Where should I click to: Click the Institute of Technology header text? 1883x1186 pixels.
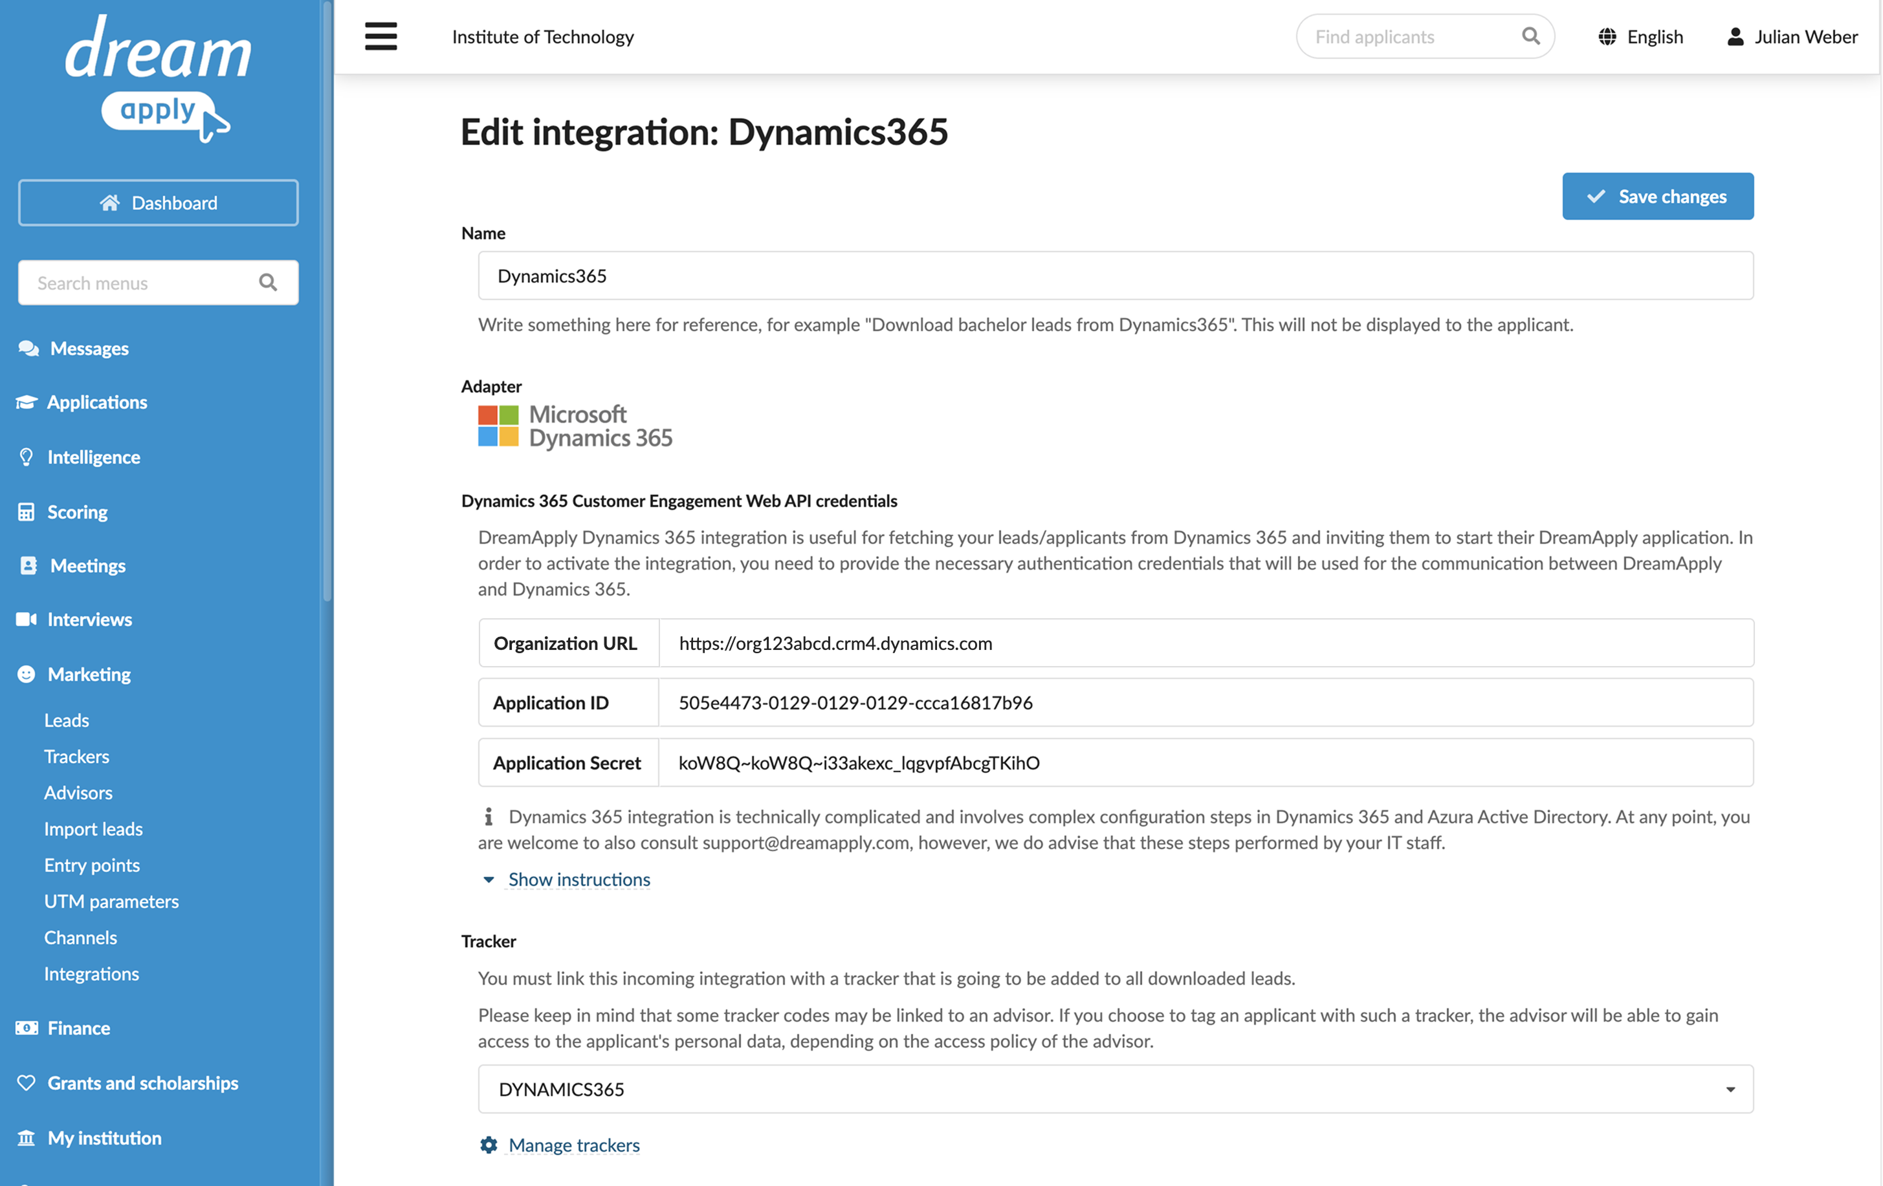click(543, 37)
